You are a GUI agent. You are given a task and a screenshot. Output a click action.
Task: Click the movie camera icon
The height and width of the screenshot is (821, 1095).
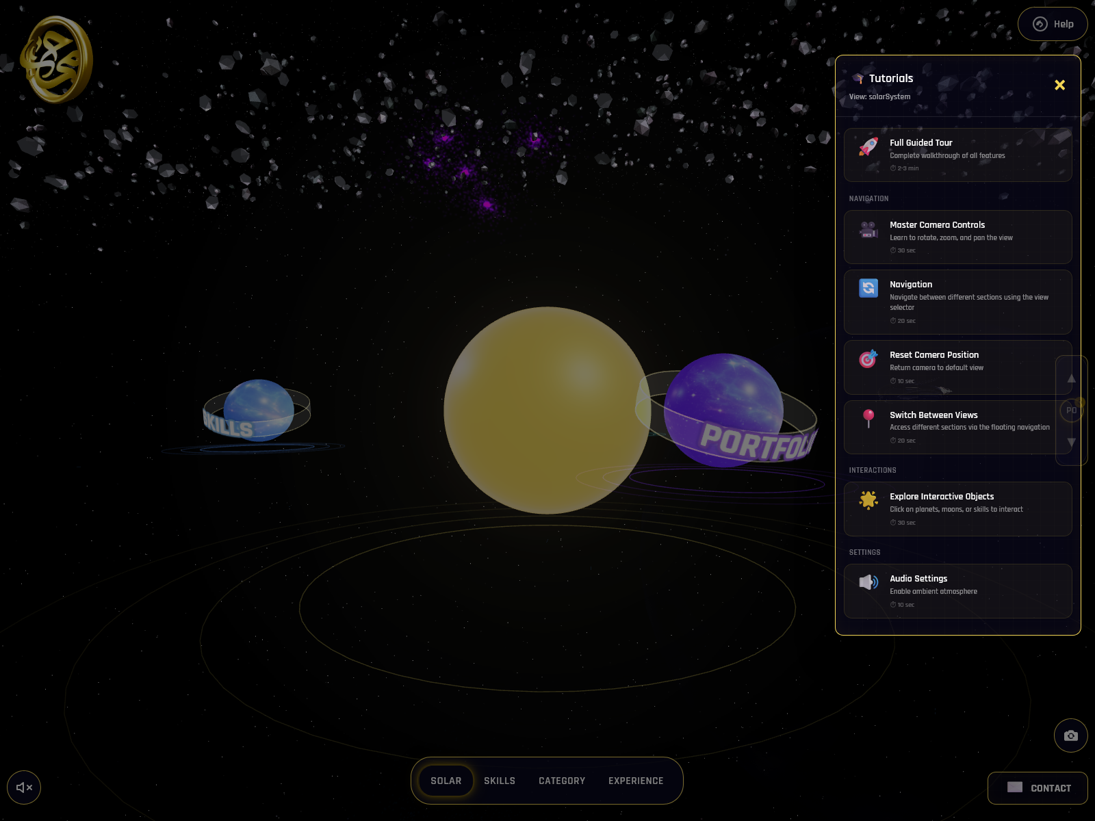tap(868, 229)
